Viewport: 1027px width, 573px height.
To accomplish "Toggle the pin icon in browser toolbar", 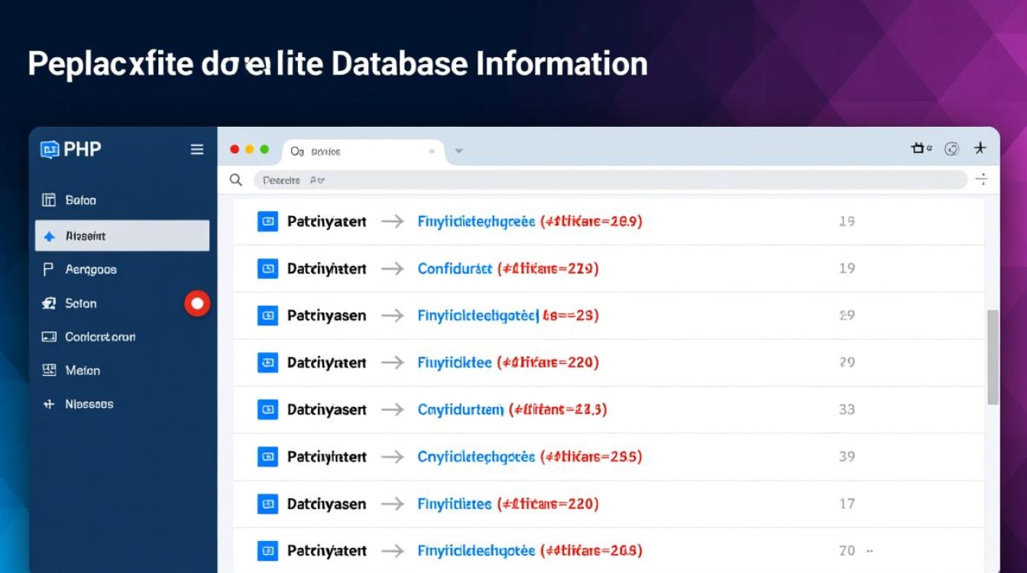I will tap(980, 148).
